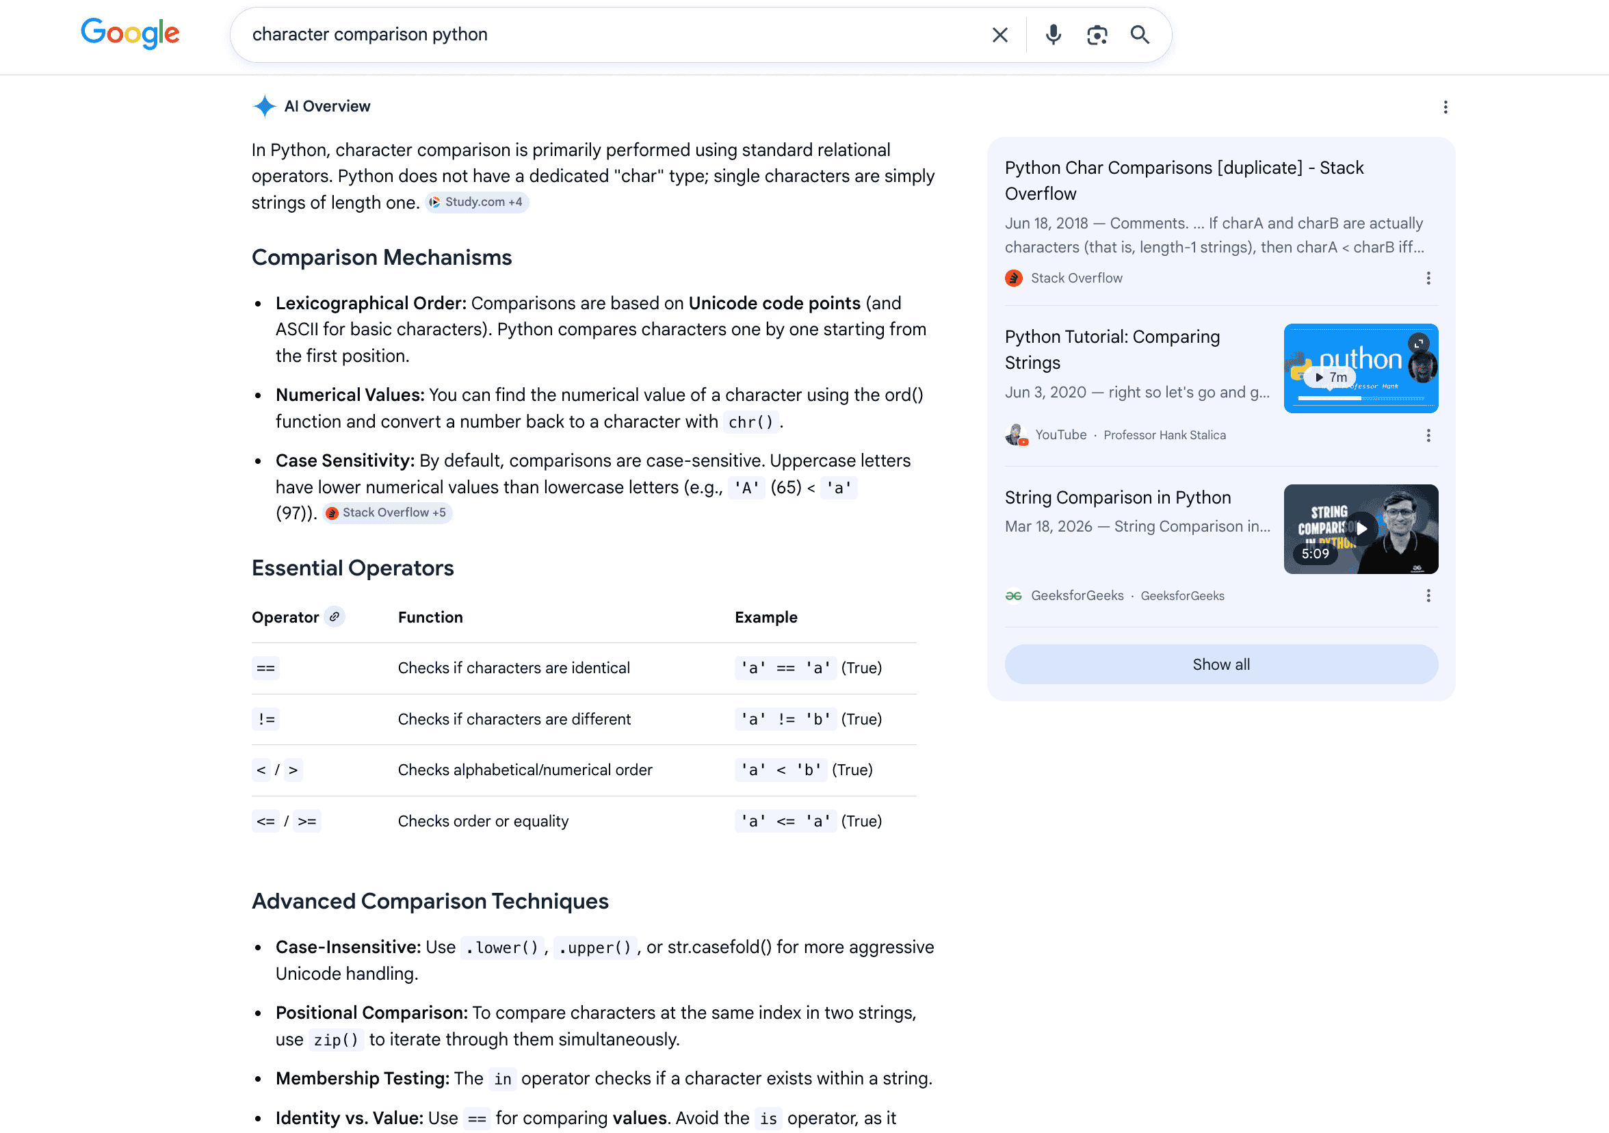Open 'Python Char Comparisons [duplicate] - Stack Overflow' result
The image size is (1609, 1133).
[1183, 180]
